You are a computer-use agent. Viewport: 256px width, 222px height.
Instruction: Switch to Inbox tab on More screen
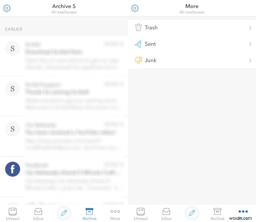166,214
